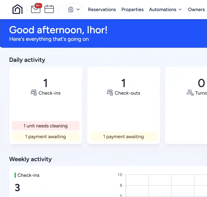Click Check-ins "1 payment awaiting" alert
The image size is (207, 197).
tap(46, 137)
